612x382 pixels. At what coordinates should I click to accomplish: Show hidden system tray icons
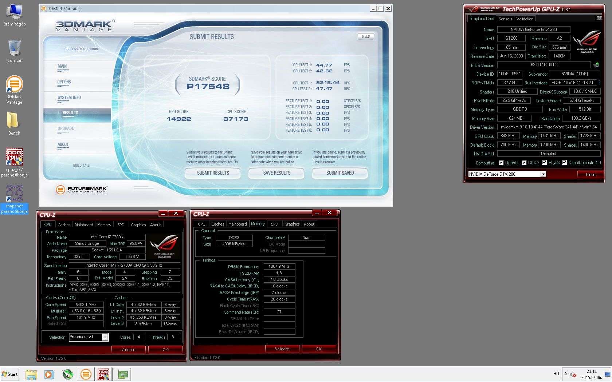(565, 374)
